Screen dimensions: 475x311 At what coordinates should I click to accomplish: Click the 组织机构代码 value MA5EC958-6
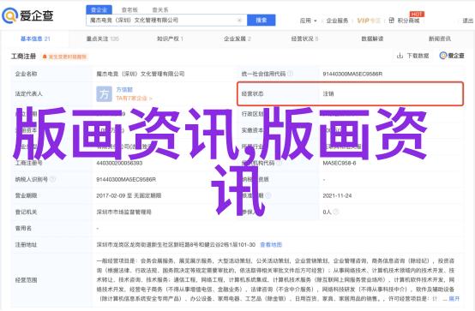pos(340,163)
